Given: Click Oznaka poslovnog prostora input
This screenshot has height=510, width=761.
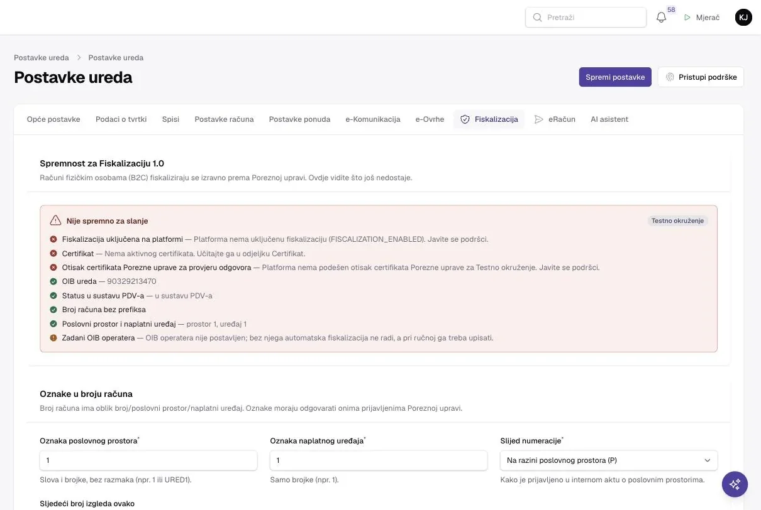Looking at the screenshot, I should [x=148, y=460].
